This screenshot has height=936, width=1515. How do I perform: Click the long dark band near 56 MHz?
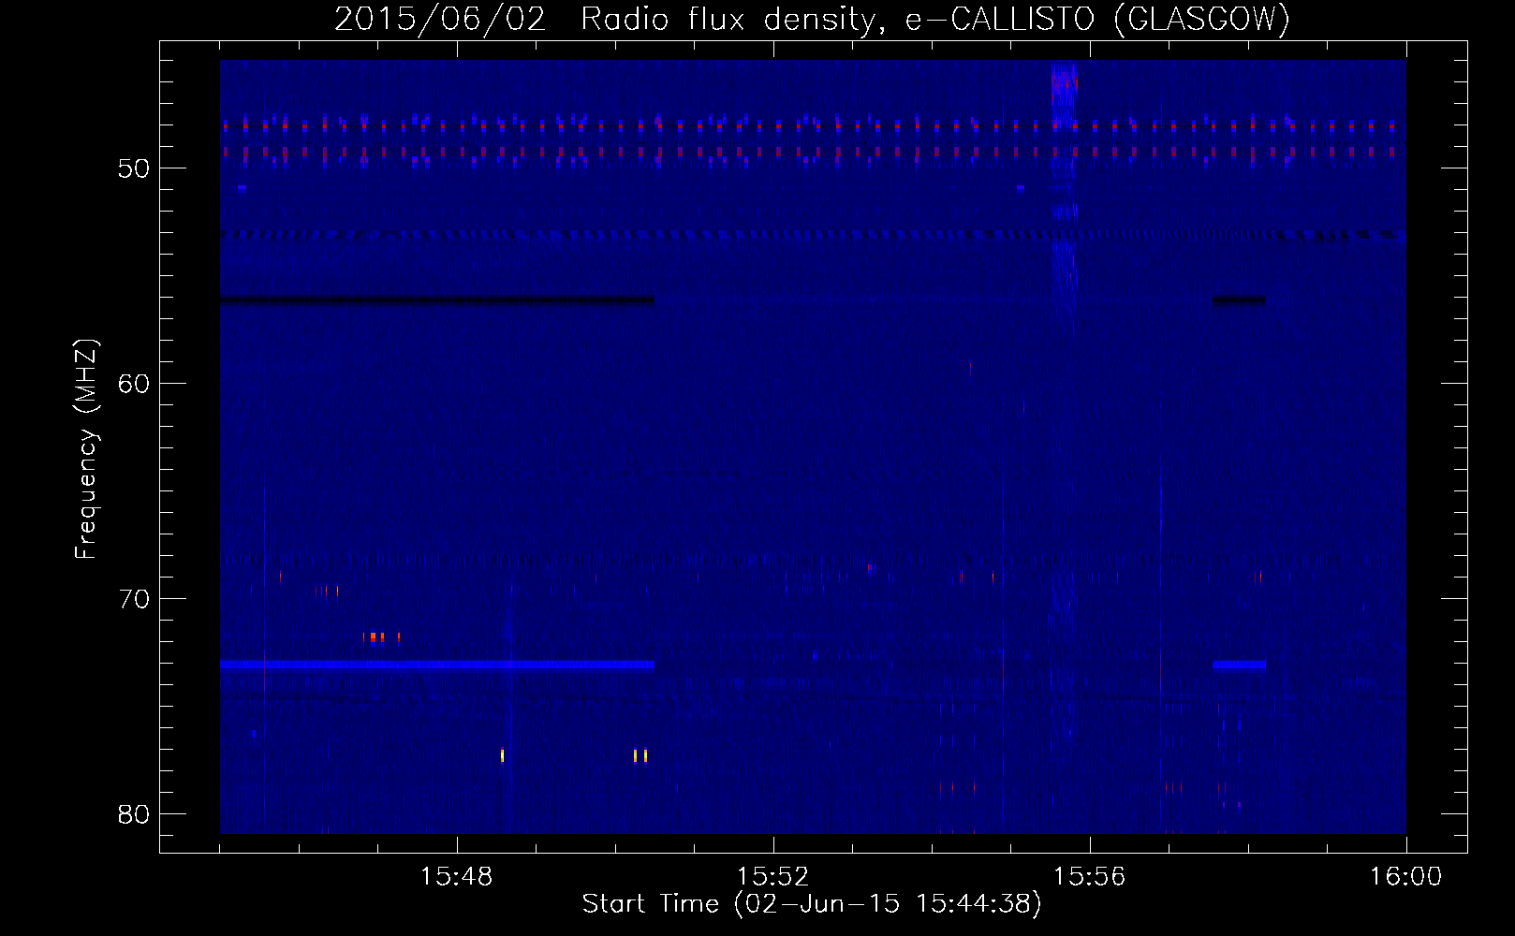point(437,300)
